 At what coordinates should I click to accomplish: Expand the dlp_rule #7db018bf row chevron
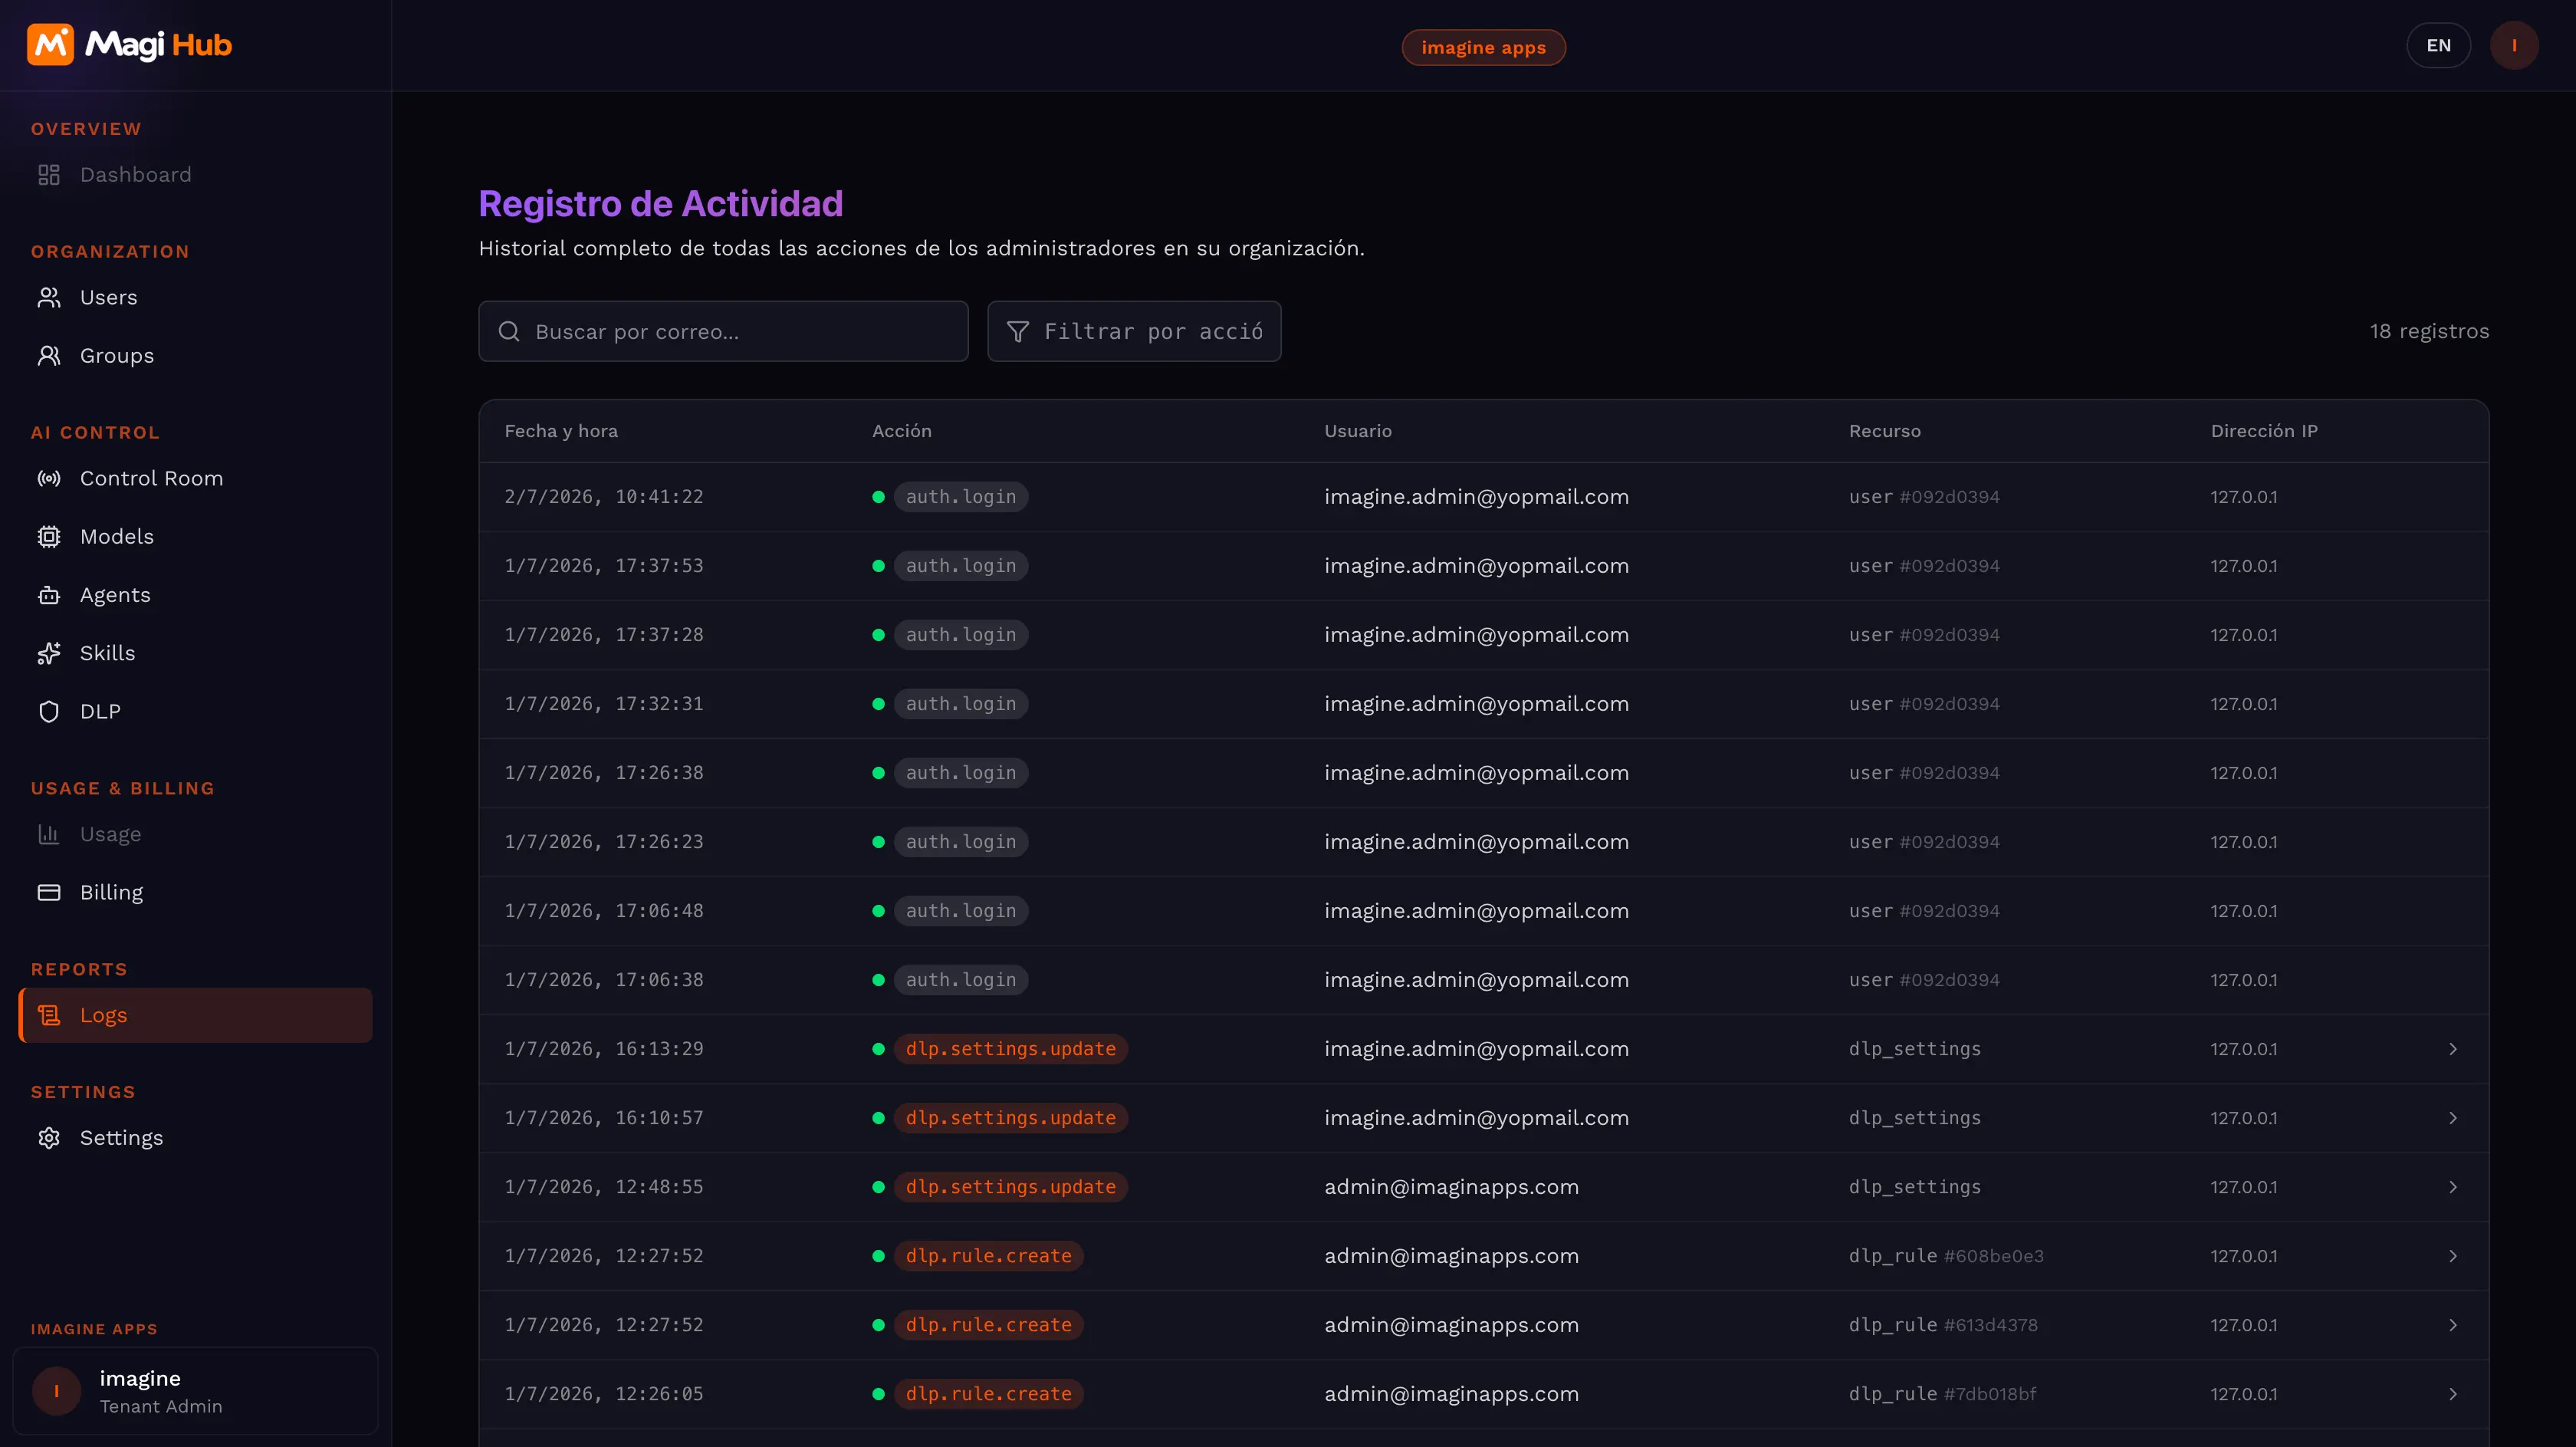[2453, 1394]
